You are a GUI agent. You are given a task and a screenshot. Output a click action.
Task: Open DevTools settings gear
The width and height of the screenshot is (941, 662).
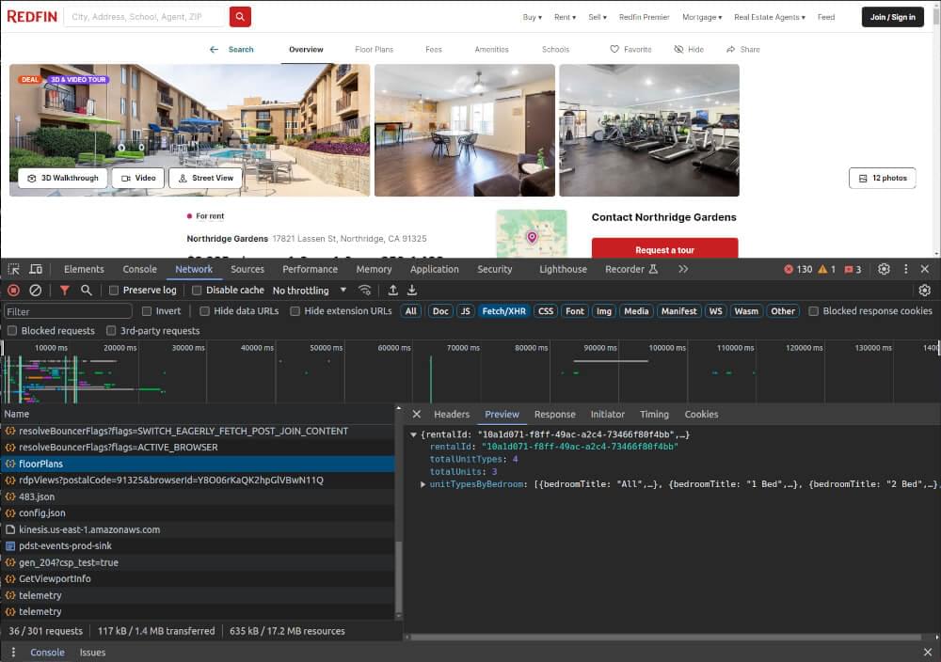click(884, 269)
